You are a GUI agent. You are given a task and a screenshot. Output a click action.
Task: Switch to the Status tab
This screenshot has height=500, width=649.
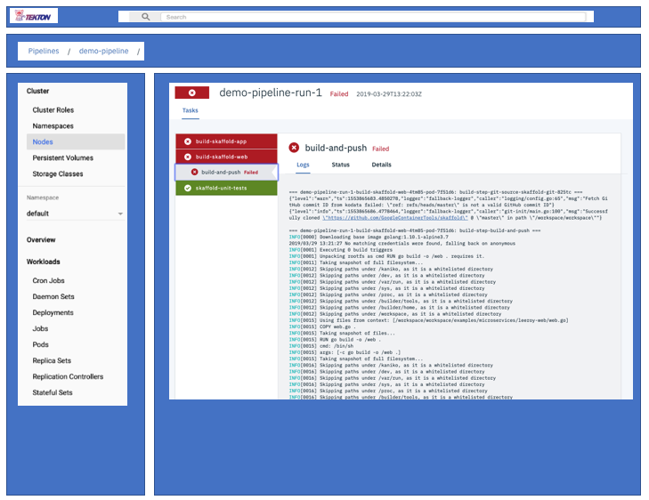point(341,165)
